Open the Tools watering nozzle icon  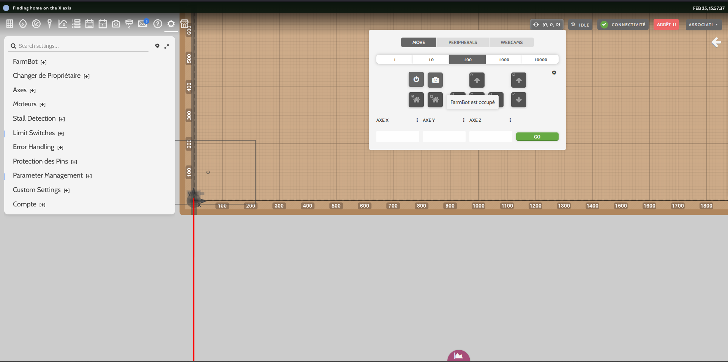click(129, 24)
